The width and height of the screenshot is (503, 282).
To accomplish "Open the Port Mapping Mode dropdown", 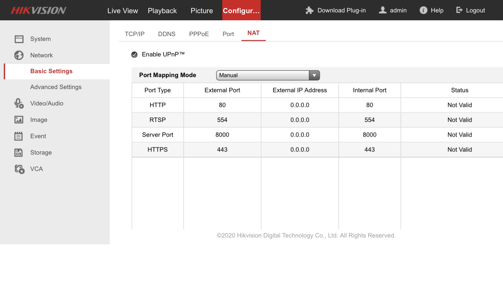I will pos(263,75).
